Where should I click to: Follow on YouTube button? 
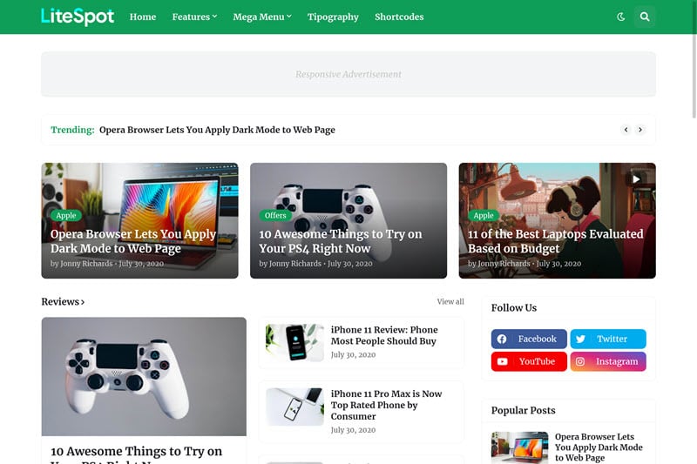[x=529, y=361]
